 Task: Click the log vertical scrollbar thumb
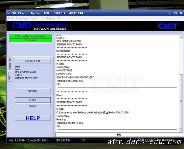pyautogui.click(x=181, y=101)
